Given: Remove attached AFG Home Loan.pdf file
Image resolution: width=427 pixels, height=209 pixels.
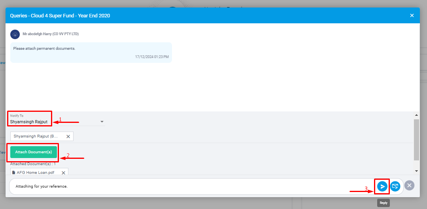Looking at the screenshot, I should point(63,173).
